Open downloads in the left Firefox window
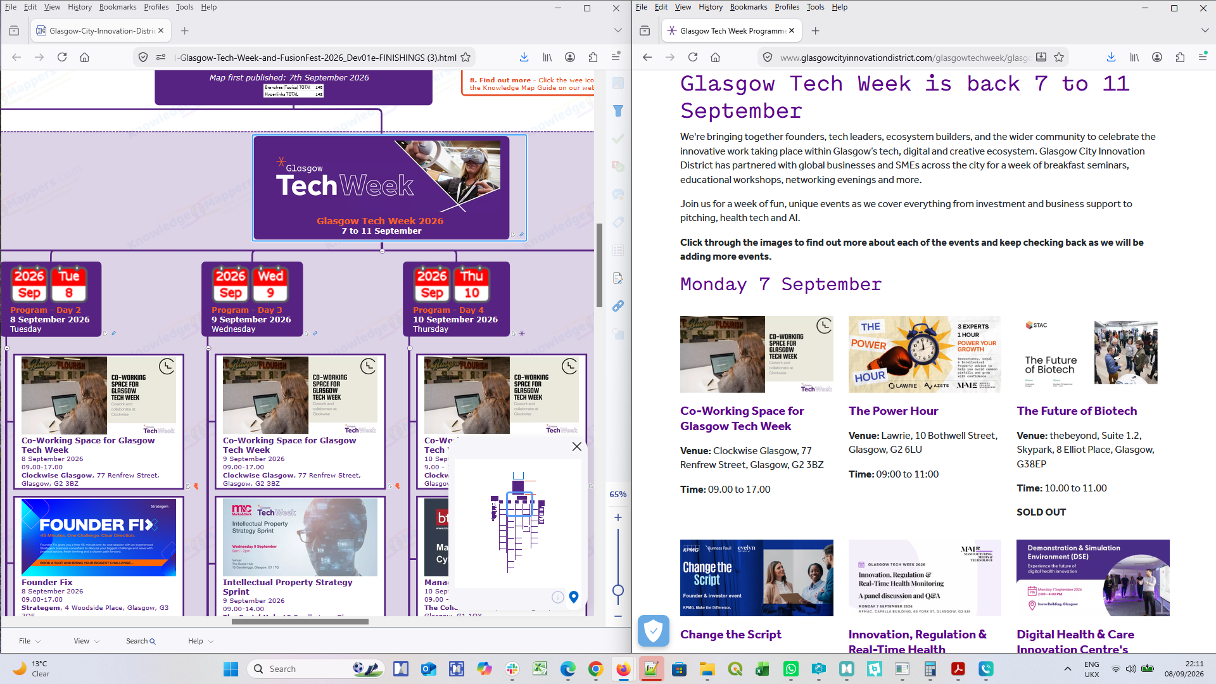Screen dimensions: 1216x684 click(524, 57)
